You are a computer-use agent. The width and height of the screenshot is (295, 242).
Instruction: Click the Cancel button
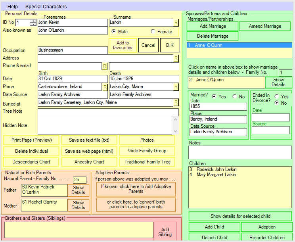point(148,45)
